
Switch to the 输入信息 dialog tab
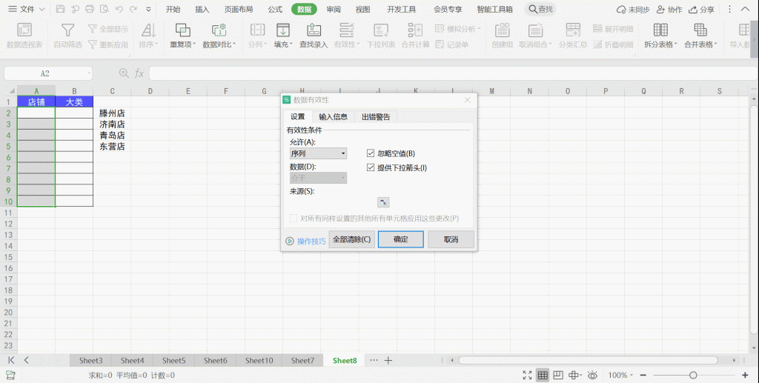coord(333,117)
